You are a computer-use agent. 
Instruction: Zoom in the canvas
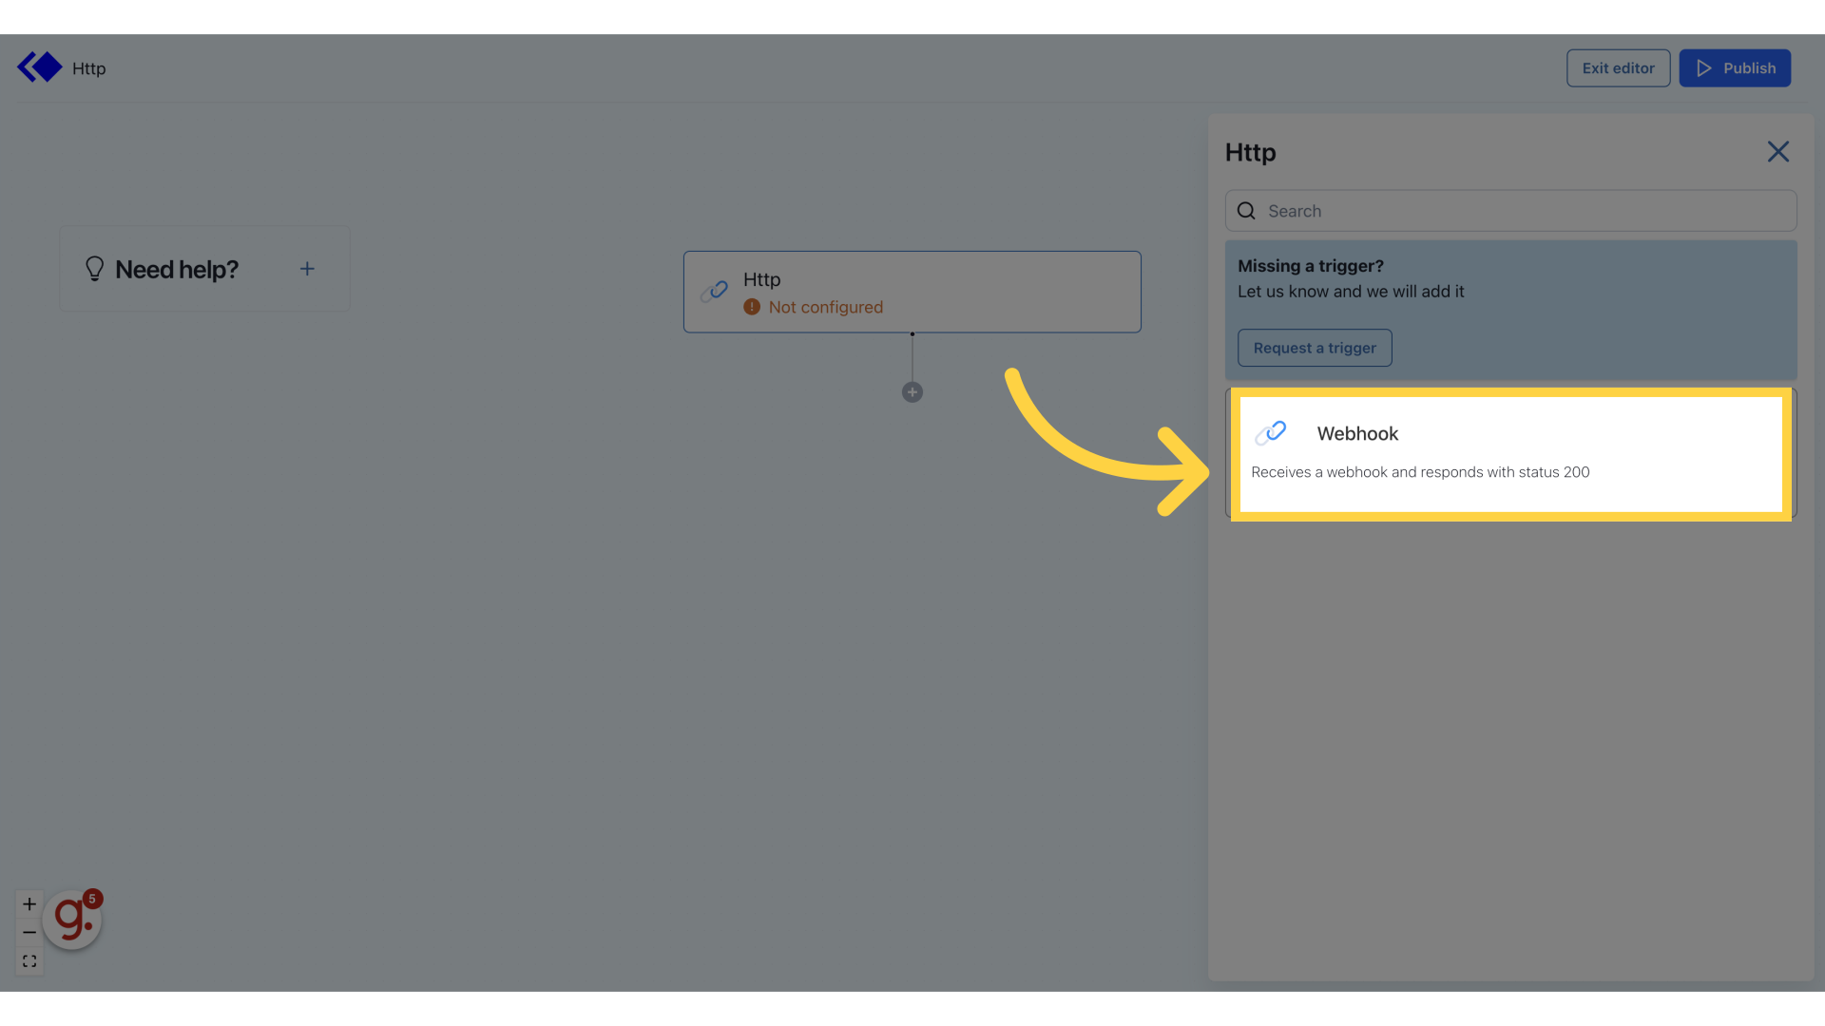pos(29,904)
